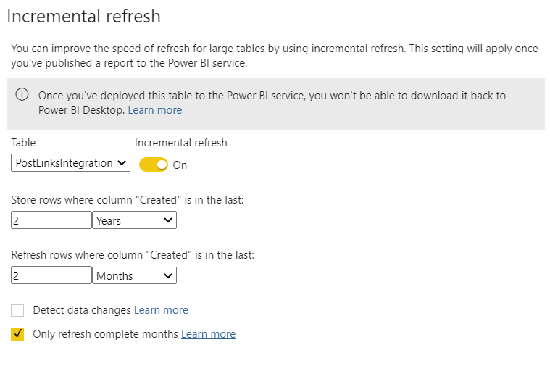Open Learn more beside Only refresh complete months
The width and height of the screenshot is (550, 366).
[208, 334]
